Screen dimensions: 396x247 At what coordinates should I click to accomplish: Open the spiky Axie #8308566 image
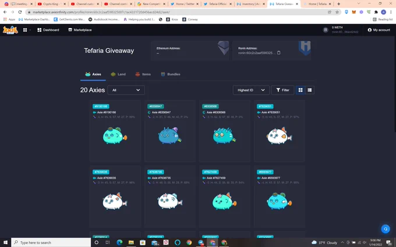[225, 136]
